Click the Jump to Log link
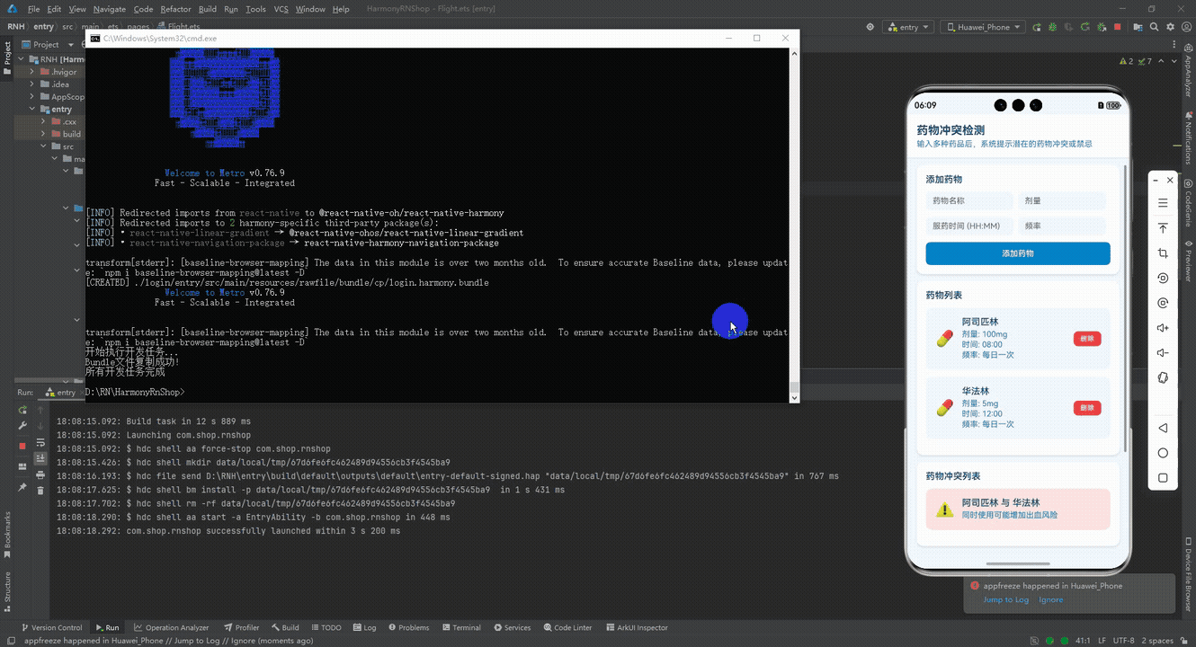Image resolution: width=1196 pixels, height=647 pixels. click(1005, 599)
